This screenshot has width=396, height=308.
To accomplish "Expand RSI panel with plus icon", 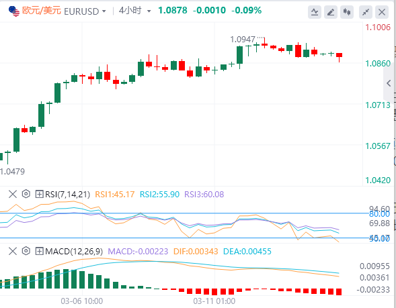I will 39,195.
